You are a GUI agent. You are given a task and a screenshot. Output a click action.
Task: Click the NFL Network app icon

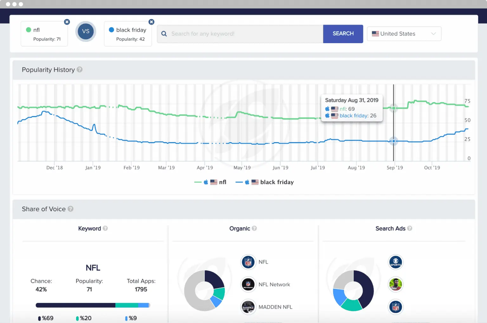coord(248,285)
